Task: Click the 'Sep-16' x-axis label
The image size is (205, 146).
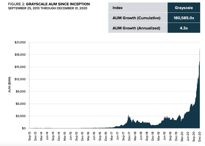Action: (100, 136)
